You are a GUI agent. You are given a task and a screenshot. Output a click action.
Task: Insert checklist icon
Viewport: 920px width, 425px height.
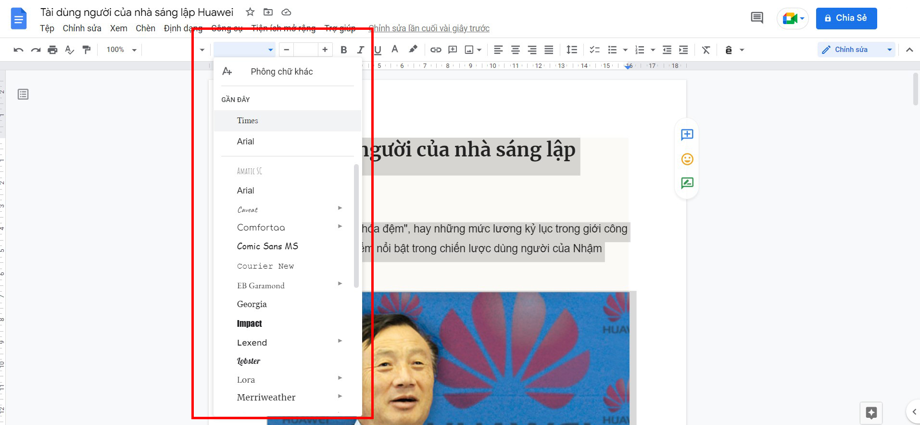click(595, 50)
